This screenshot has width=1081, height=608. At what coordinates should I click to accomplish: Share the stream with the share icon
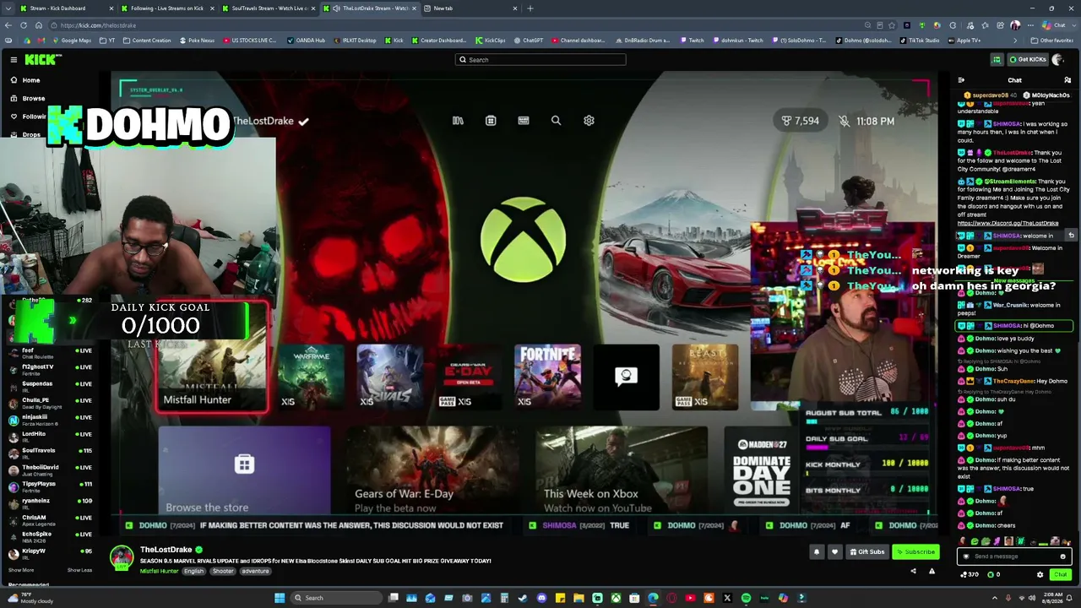(x=913, y=572)
